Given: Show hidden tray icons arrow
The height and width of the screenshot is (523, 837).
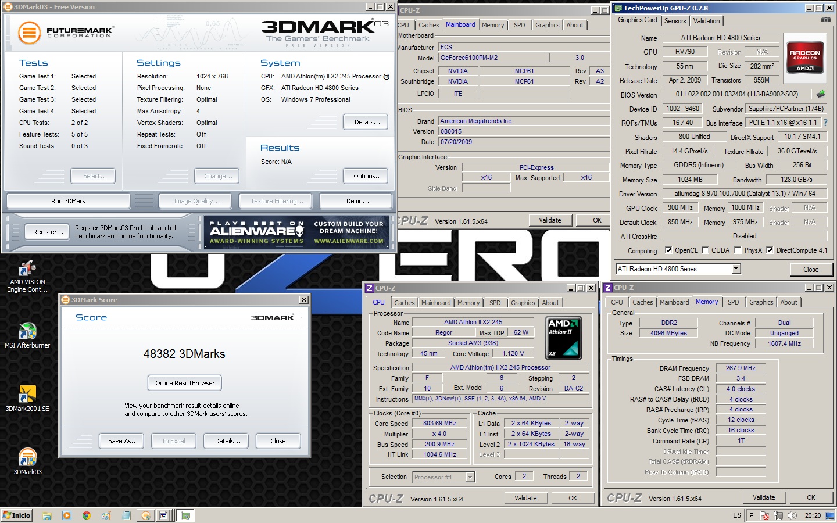Looking at the screenshot, I should pyautogui.click(x=752, y=515).
